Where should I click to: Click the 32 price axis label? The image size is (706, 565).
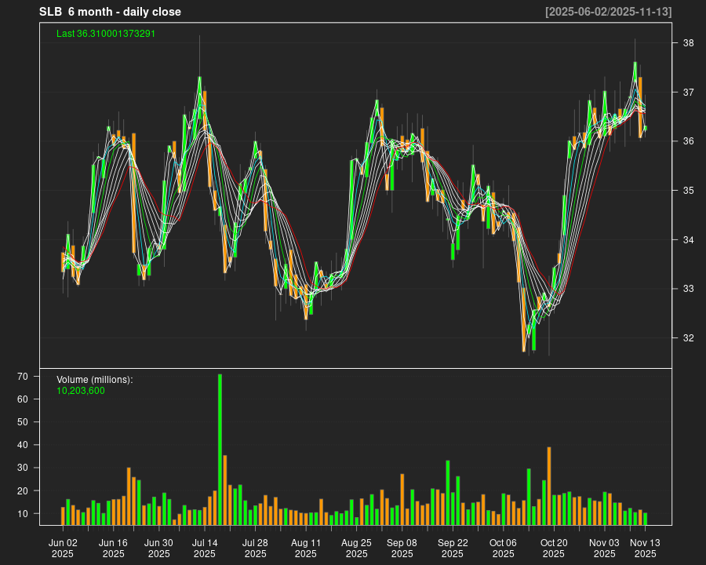[x=688, y=338]
